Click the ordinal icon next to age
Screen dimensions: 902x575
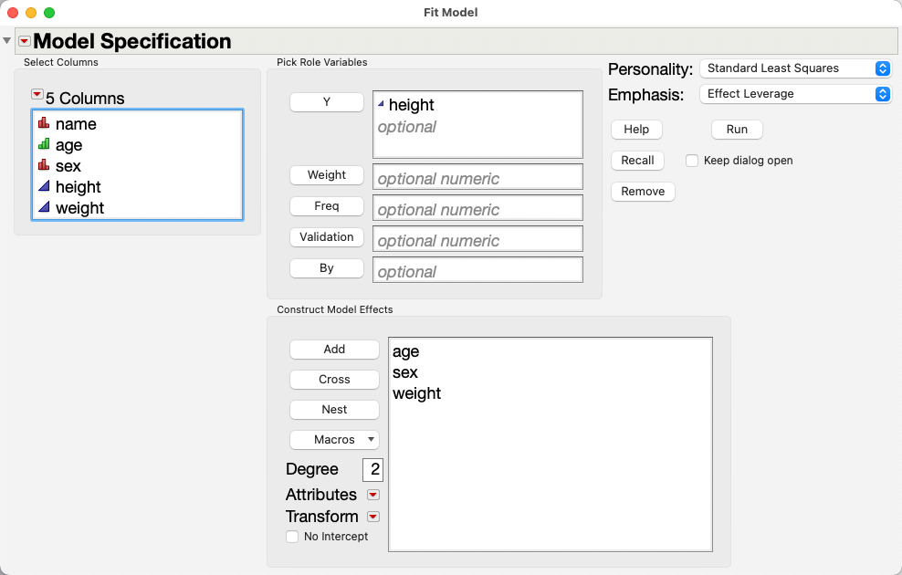point(43,144)
